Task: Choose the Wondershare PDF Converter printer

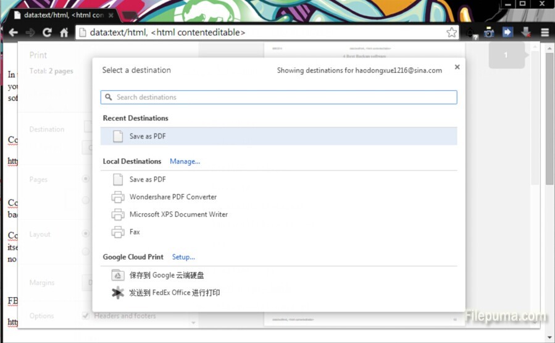Action: (x=173, y=197)
